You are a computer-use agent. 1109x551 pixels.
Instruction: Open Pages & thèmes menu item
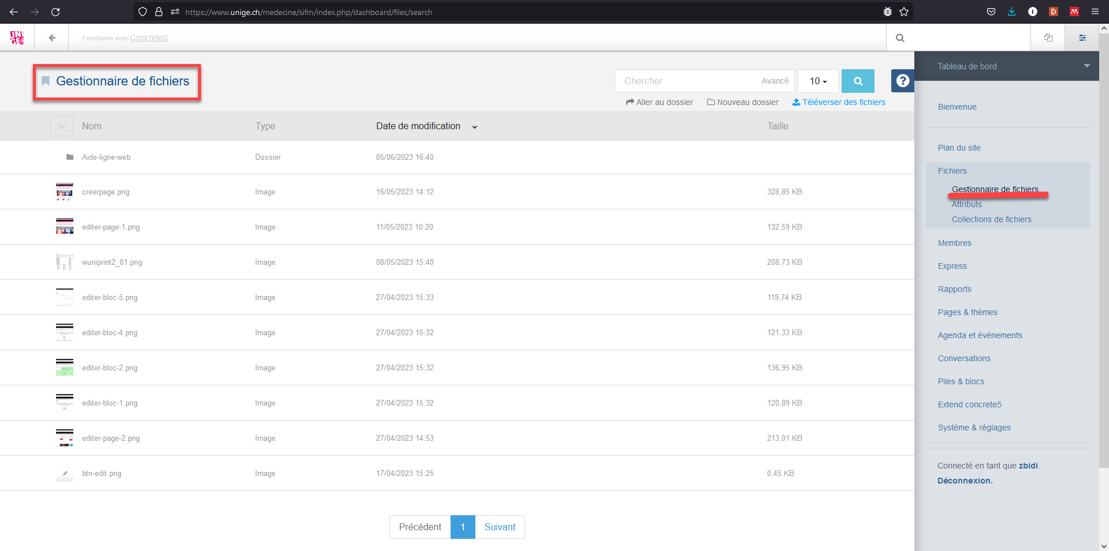pyautogui.click(x=967, y=312)
